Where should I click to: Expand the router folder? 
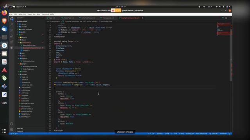(x=24, y=72)
